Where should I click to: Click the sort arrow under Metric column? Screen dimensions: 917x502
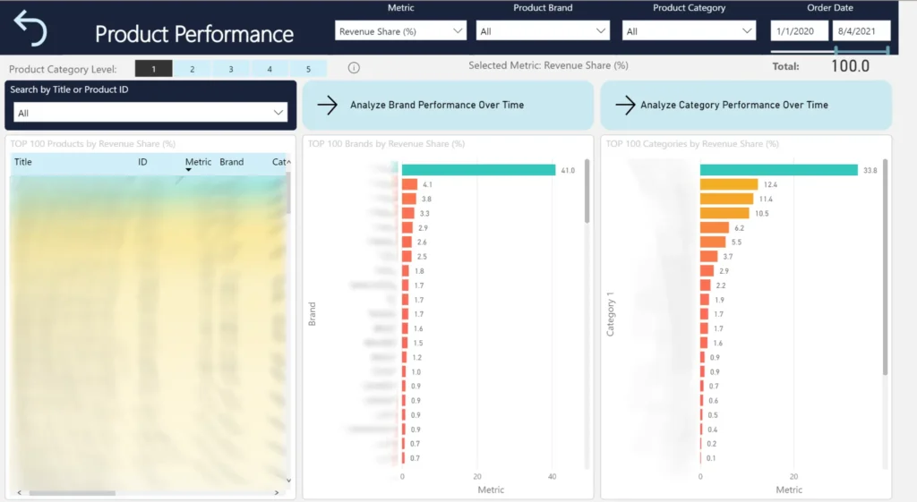[189, 170]
